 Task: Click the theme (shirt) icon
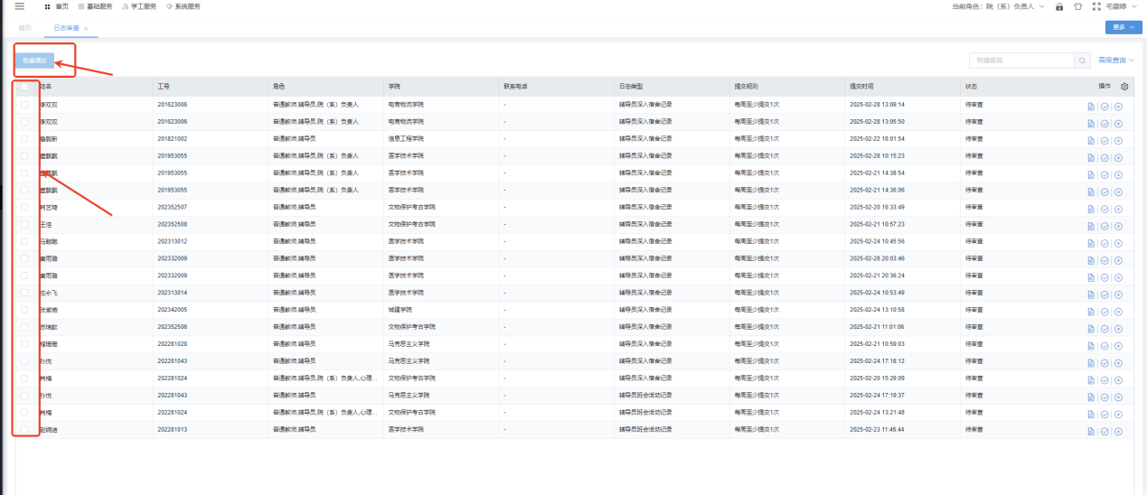tap(1077, 6)
